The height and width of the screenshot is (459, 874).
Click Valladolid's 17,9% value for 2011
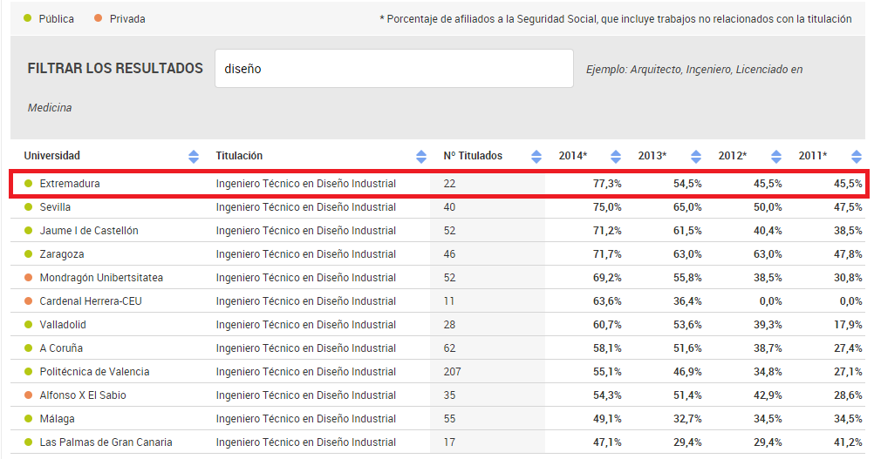pos(848,324)
